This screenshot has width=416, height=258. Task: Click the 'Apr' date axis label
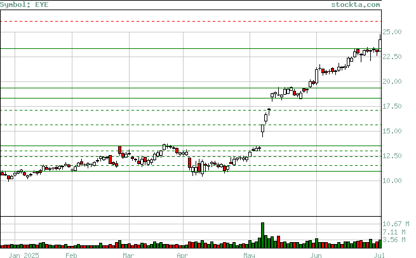pos(182,255)
